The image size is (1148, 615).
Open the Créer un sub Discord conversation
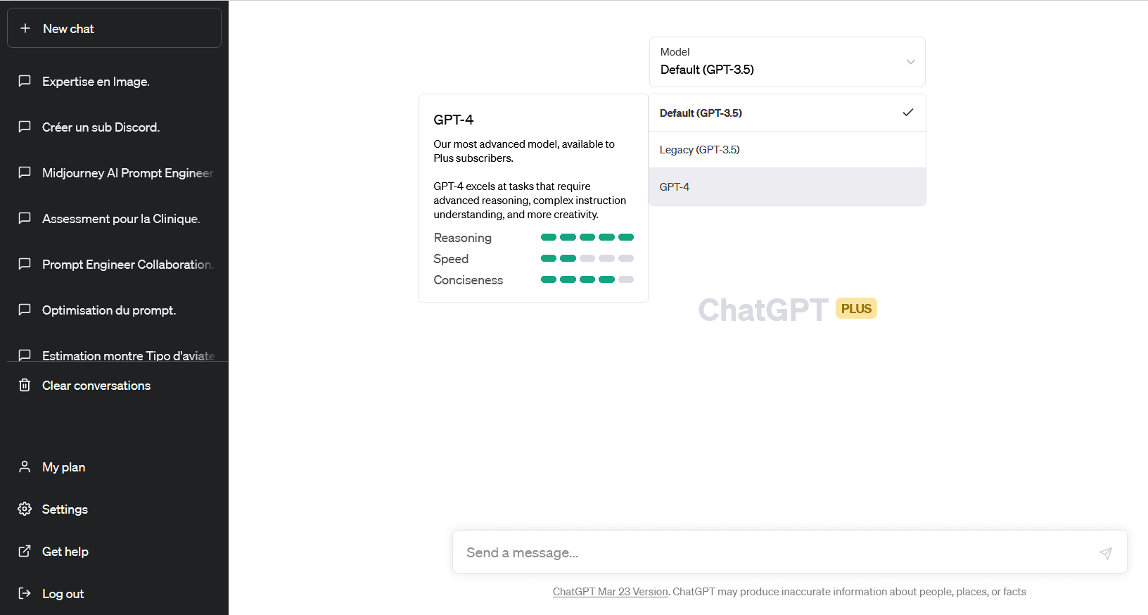tap(114, 127)
